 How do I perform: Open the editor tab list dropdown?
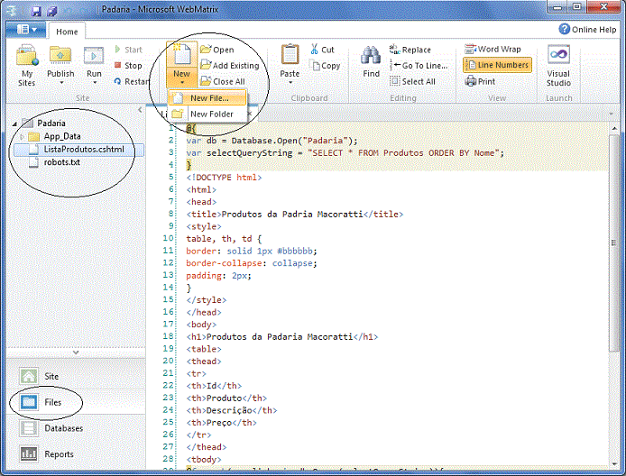click(611, 114)
